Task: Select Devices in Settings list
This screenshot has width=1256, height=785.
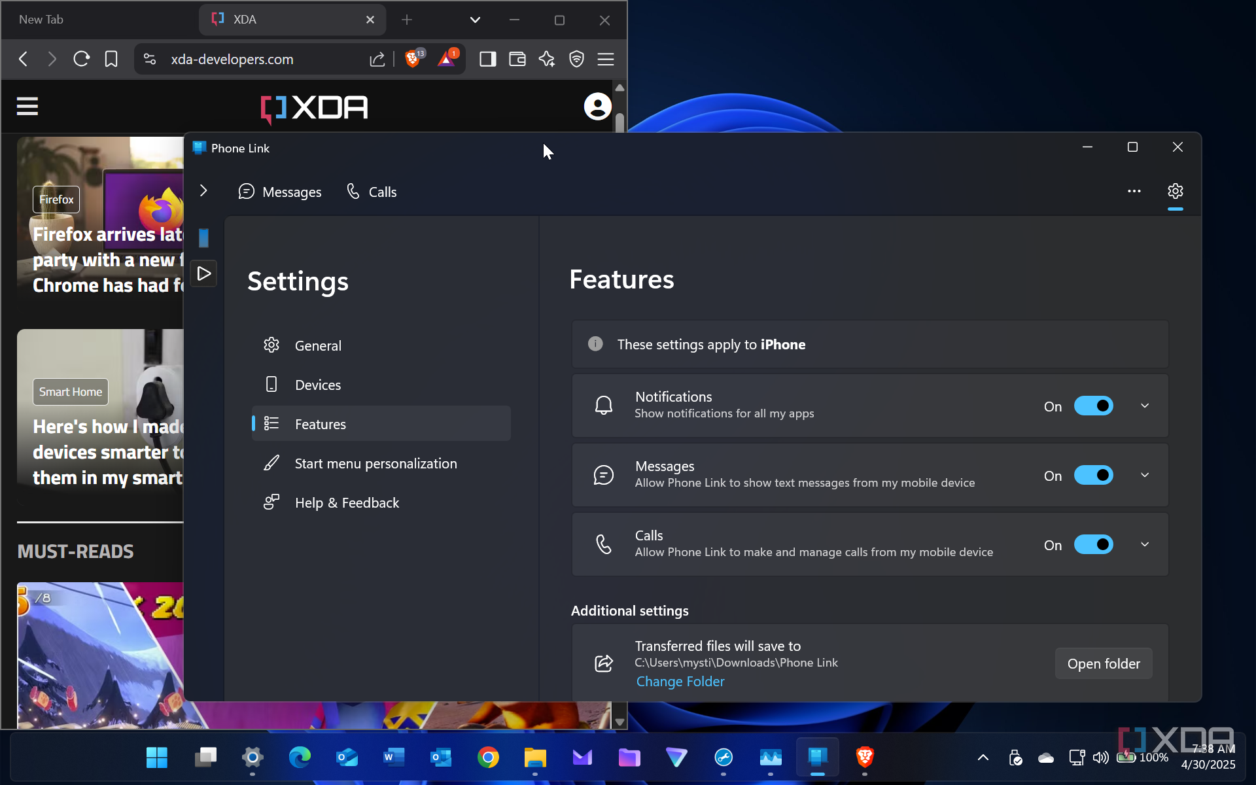Action: [x=381, y=385]
